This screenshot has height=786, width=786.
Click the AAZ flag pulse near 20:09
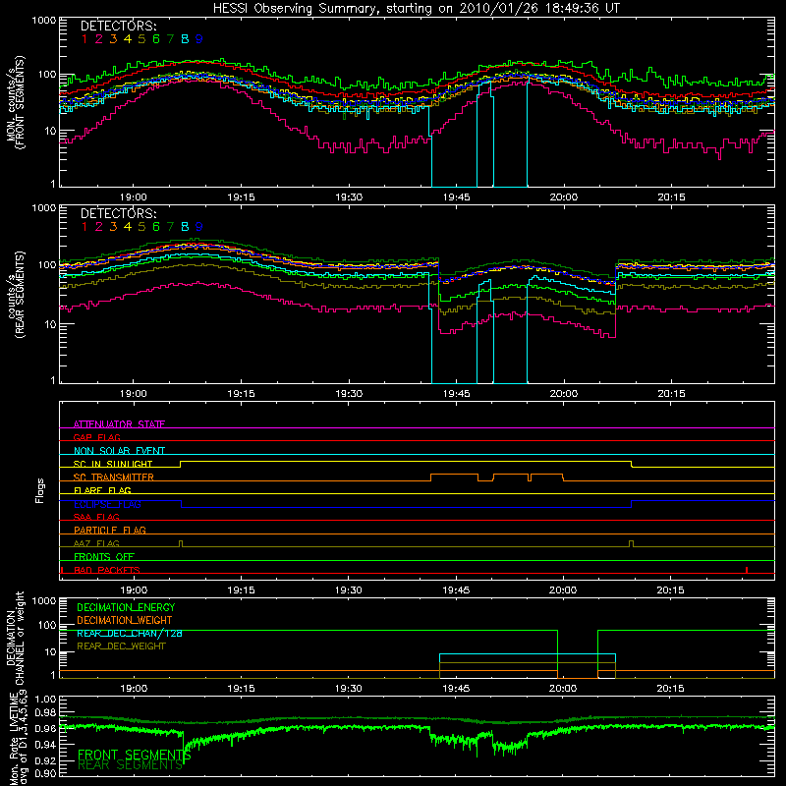631,544
